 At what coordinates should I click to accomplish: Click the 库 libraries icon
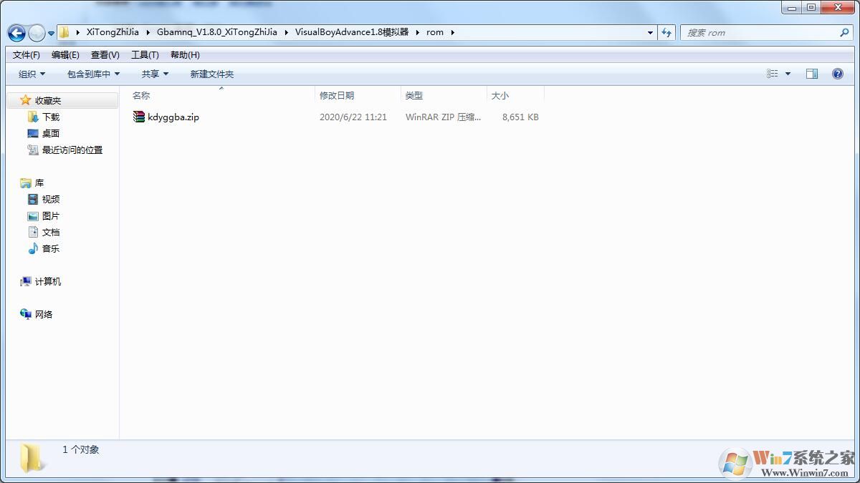point(26,183)
